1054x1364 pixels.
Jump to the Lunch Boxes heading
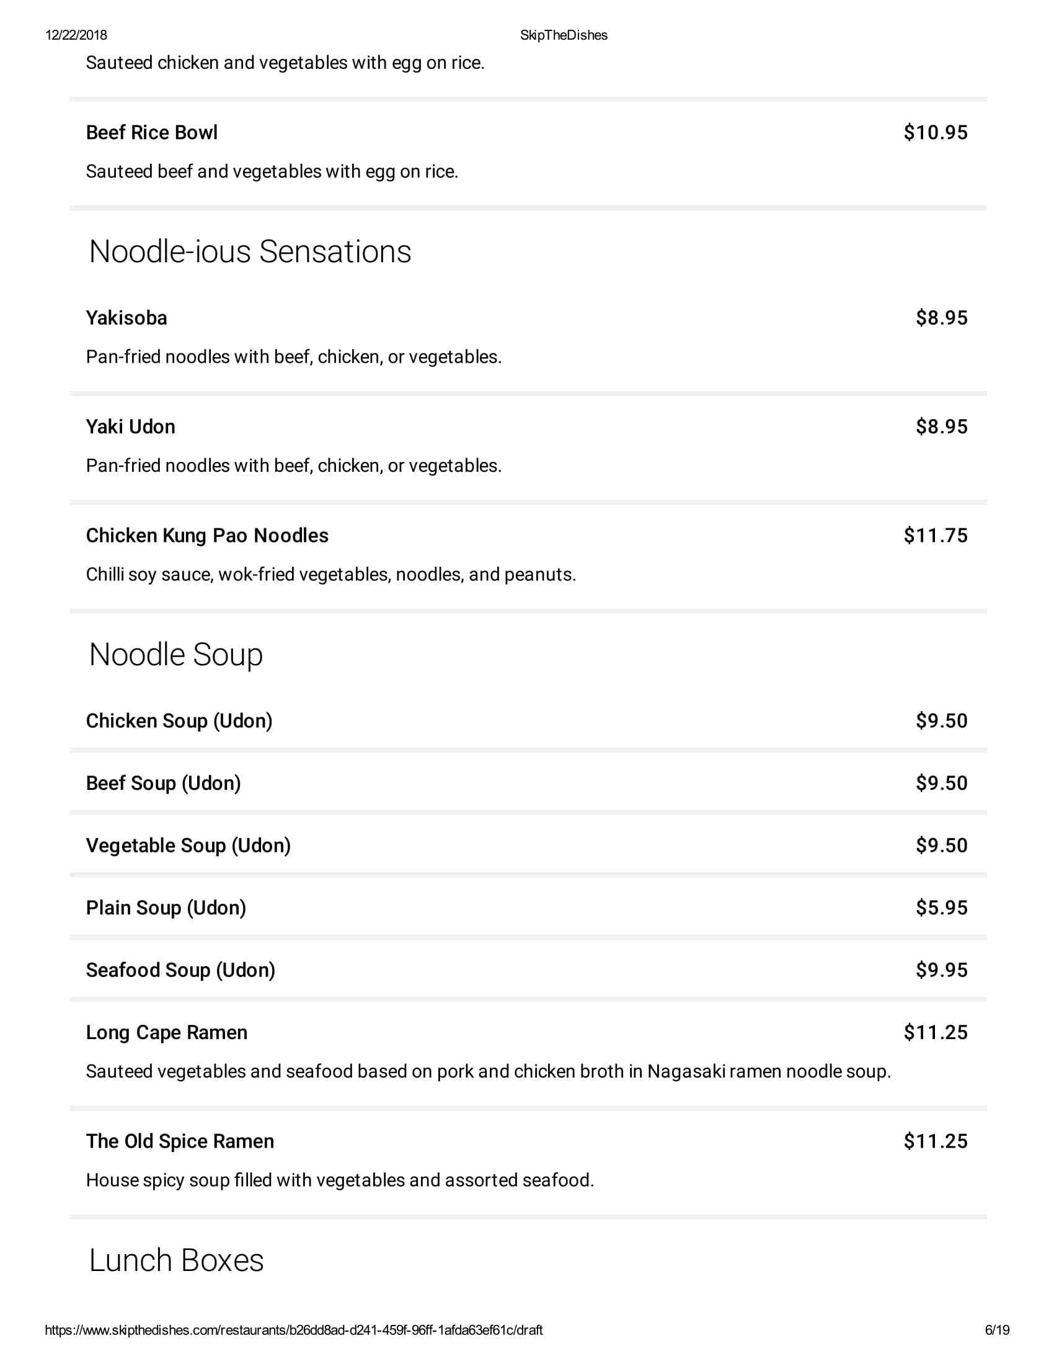[176, 1260]
